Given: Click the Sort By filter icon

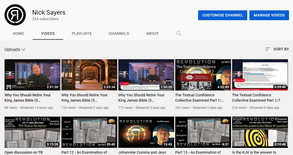Looking at the screenshot, I should click(268, 49).
